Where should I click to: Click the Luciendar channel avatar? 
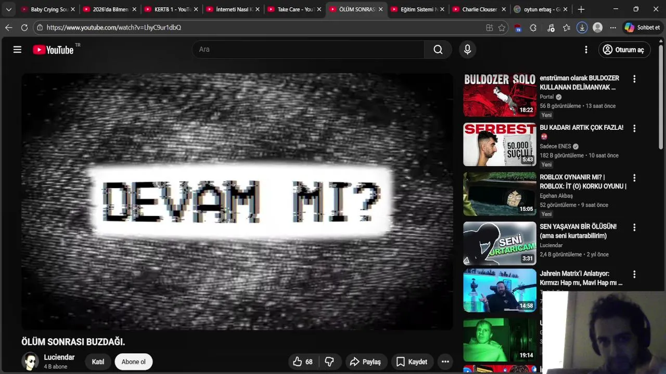[30, 362]
